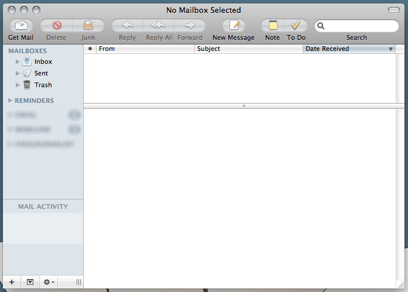Image resolution: width=408 pixels, height=292 pixels.
Task: Click the message list splitter dimple
Action: tap(244, 106)
